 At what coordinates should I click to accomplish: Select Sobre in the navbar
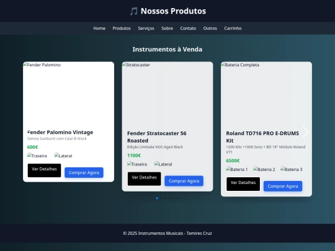[x=167, y=28]
